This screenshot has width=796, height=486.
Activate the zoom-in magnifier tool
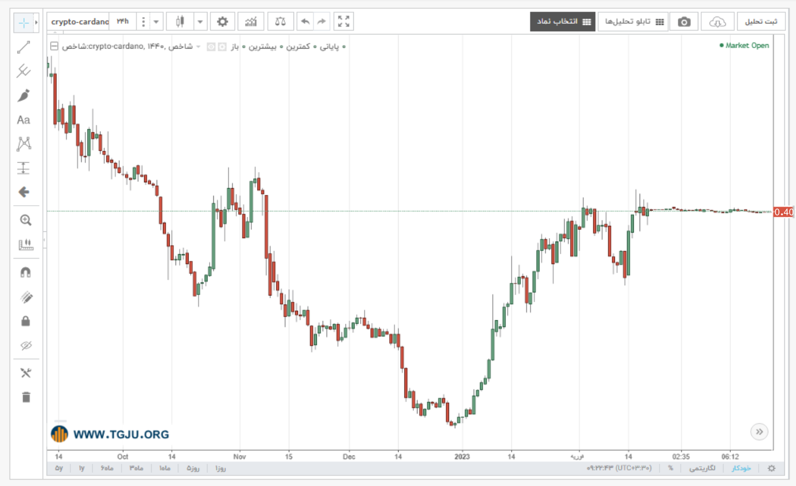tap(25, 220)
